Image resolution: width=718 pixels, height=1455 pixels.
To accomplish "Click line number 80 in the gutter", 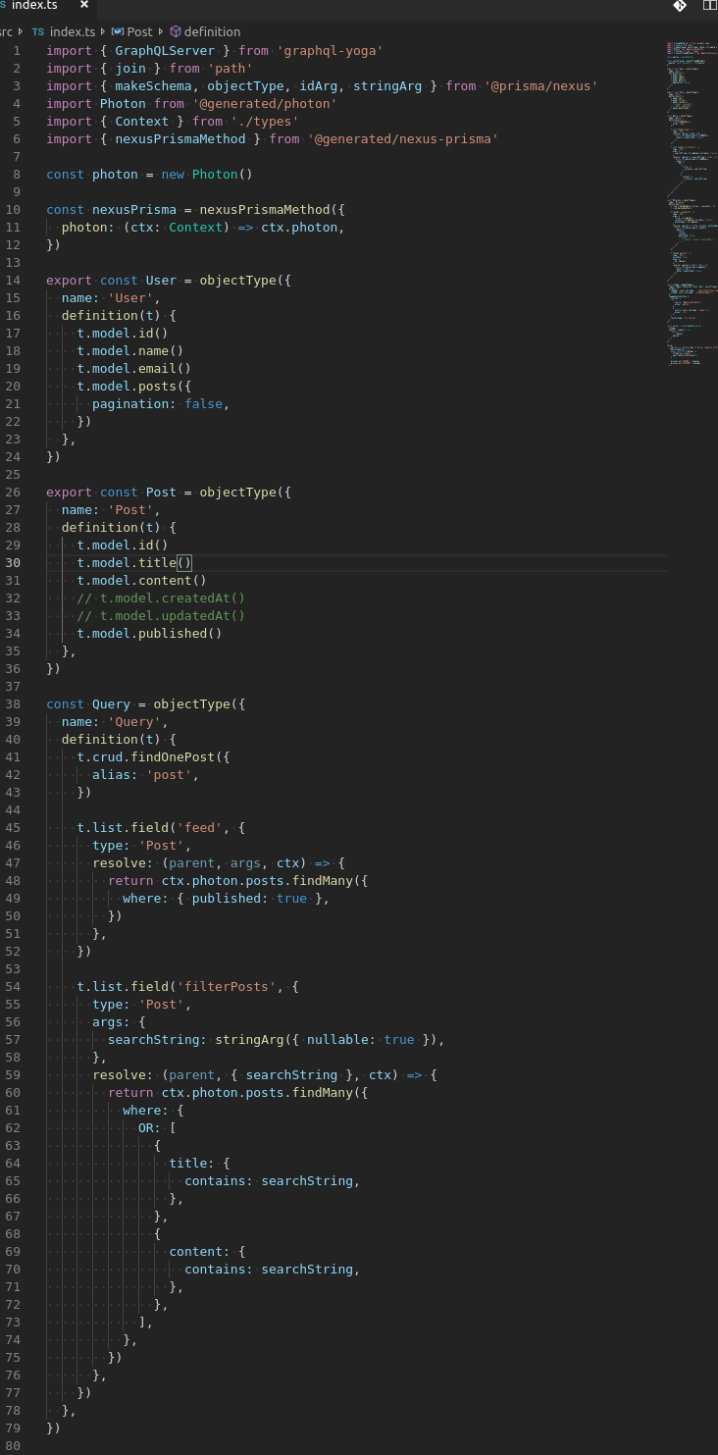I will point(13,1446).
